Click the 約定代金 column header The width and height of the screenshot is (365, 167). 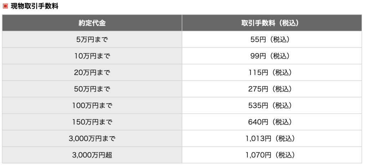(x=92, y=23)
